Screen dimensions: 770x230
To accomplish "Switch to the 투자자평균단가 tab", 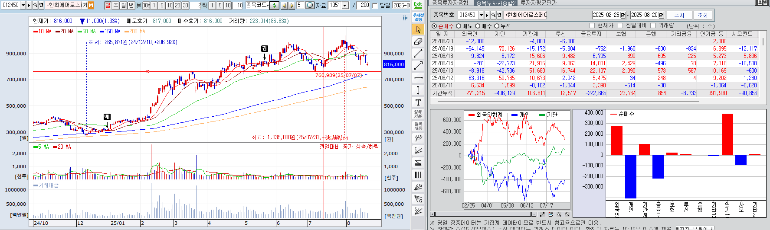I will [x=538, y=3].
